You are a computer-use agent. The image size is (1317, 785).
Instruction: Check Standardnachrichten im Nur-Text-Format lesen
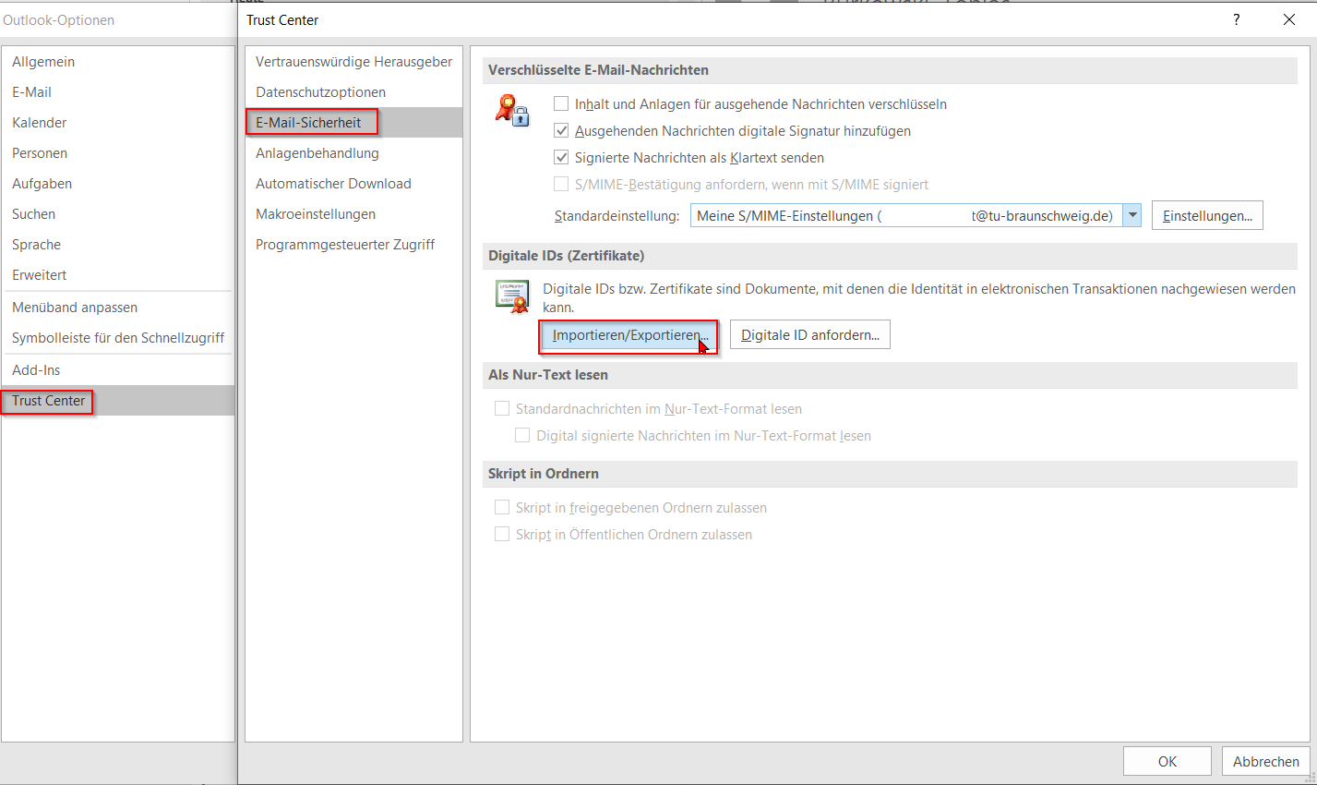tap(502, 408)
